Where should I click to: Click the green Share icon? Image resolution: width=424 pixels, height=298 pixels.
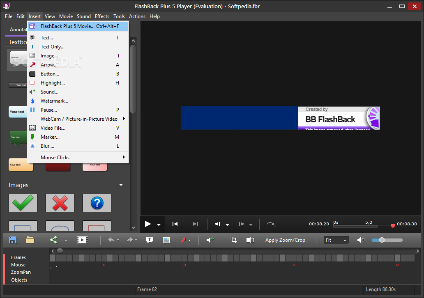[x=53, y=240]
